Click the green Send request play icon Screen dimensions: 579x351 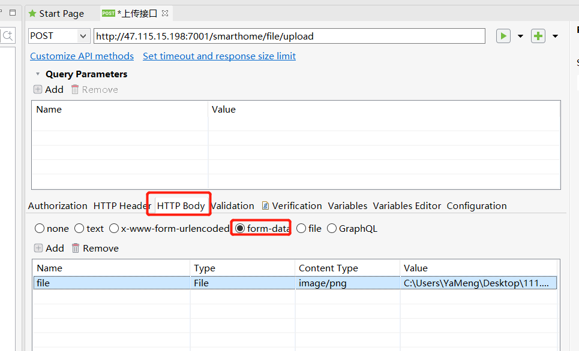coord(503,36)
